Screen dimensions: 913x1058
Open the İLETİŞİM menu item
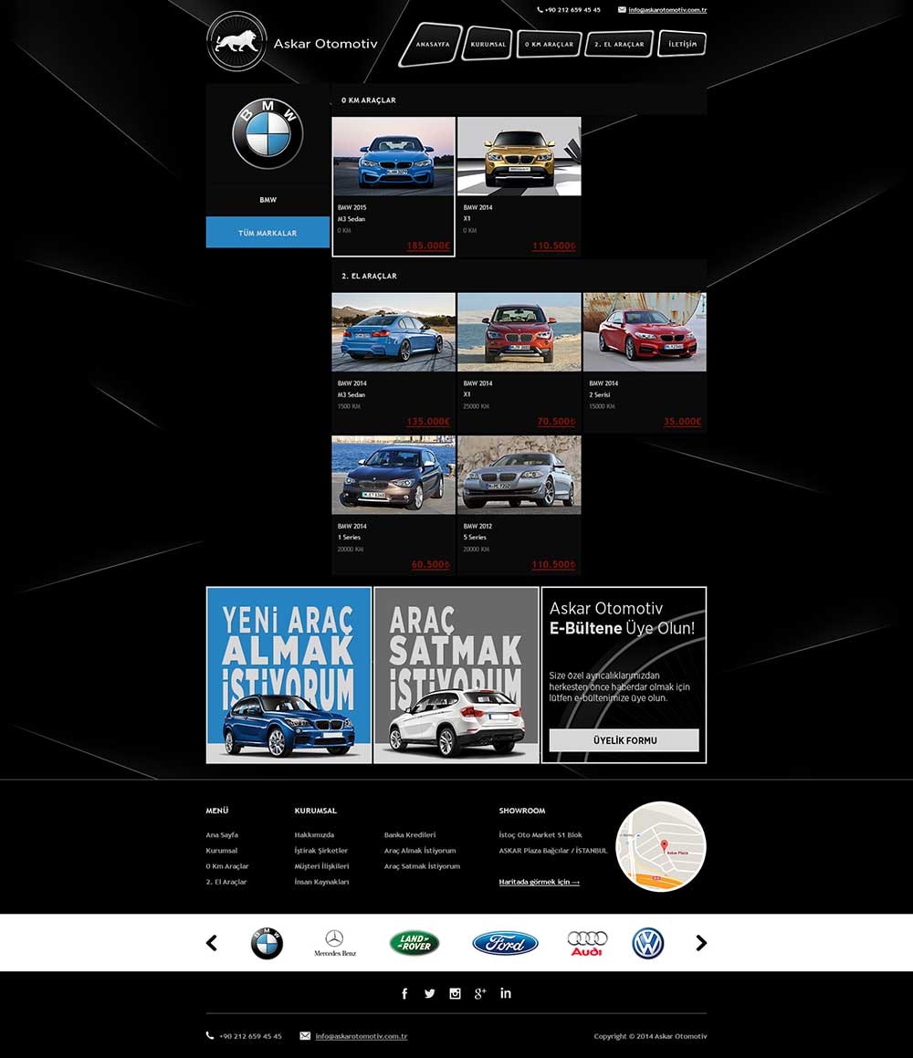pos(682,45)
